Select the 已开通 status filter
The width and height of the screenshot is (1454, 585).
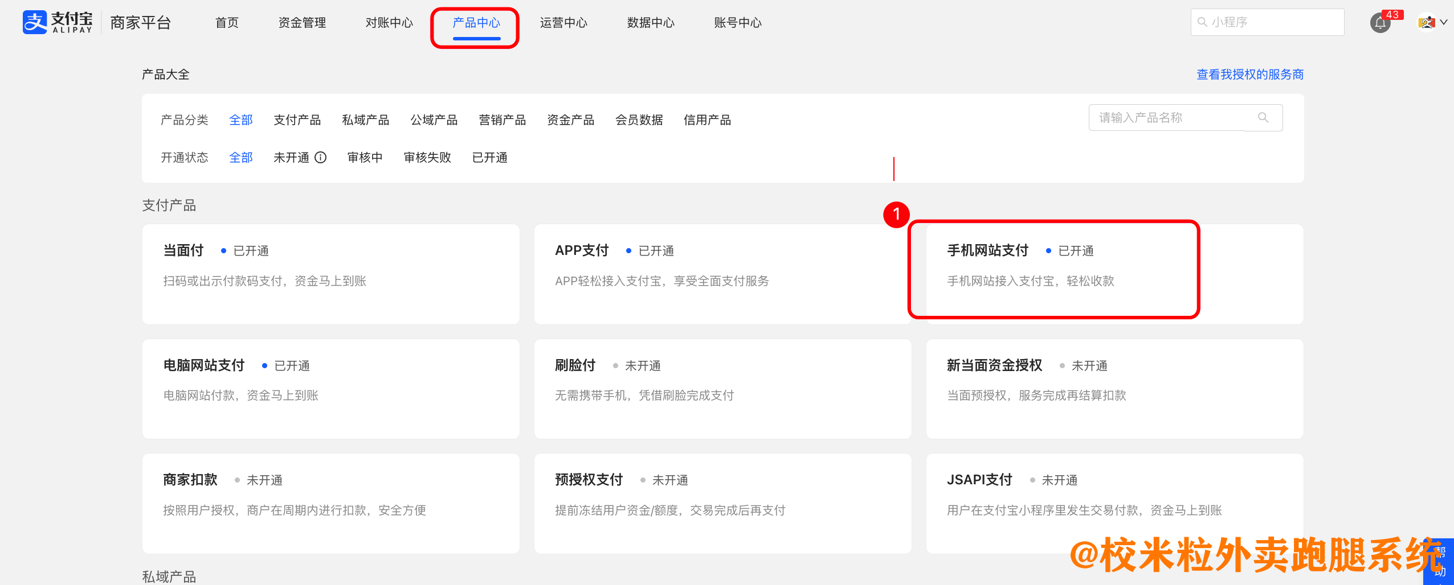[489, 158]
